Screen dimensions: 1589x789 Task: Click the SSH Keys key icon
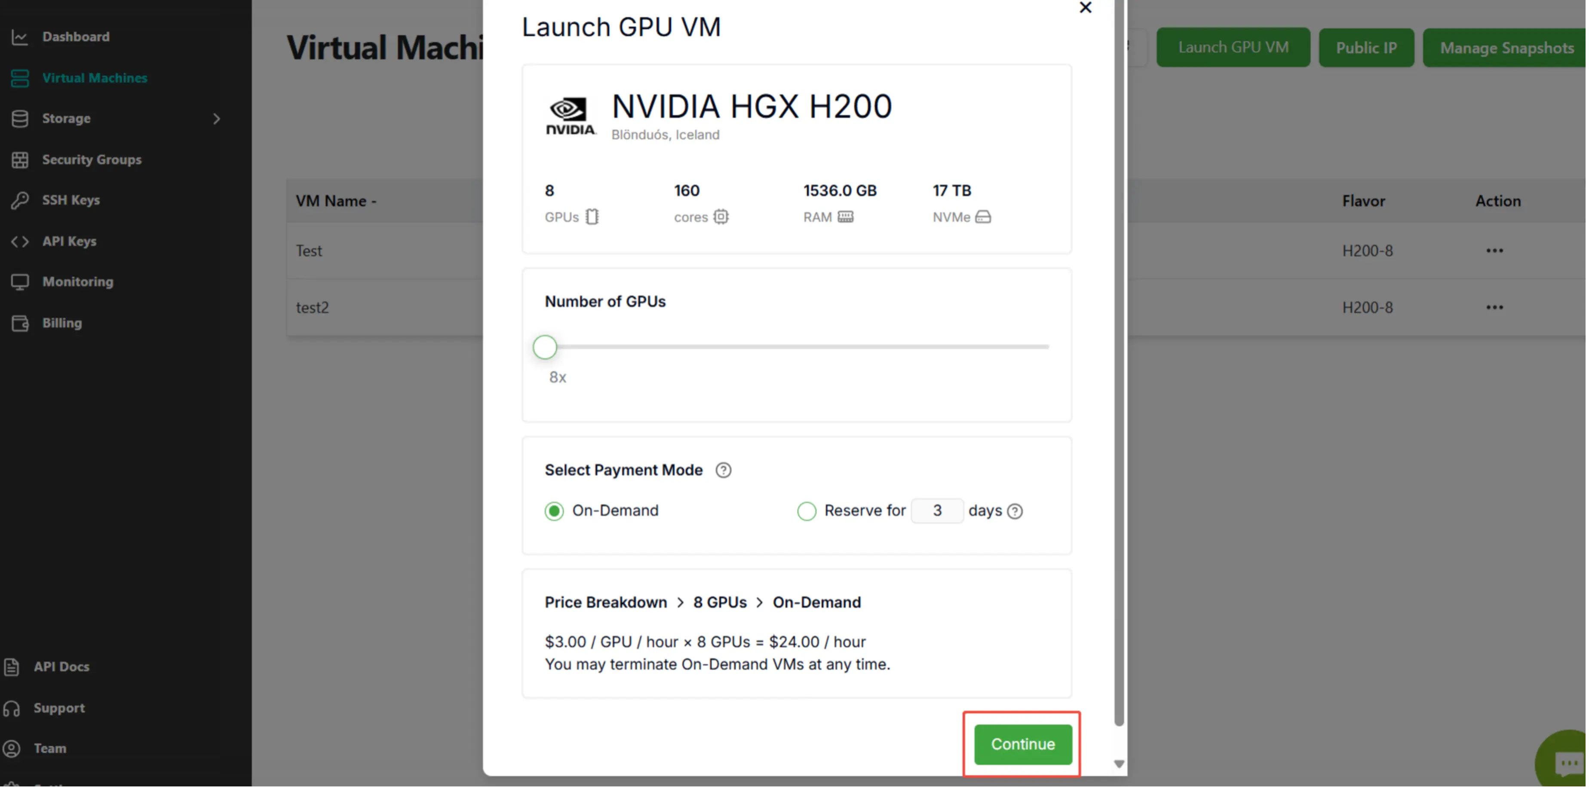[x=20, y=200]
